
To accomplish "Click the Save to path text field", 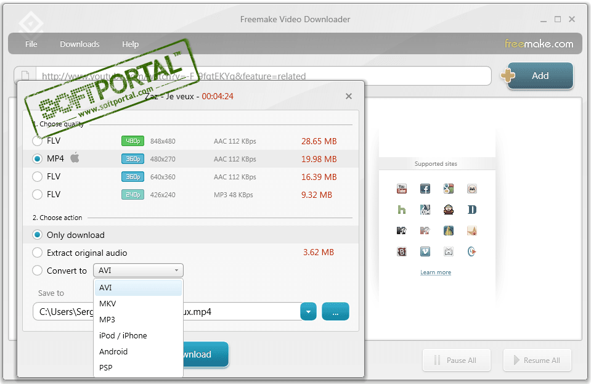I will click(x=166, y=312).
